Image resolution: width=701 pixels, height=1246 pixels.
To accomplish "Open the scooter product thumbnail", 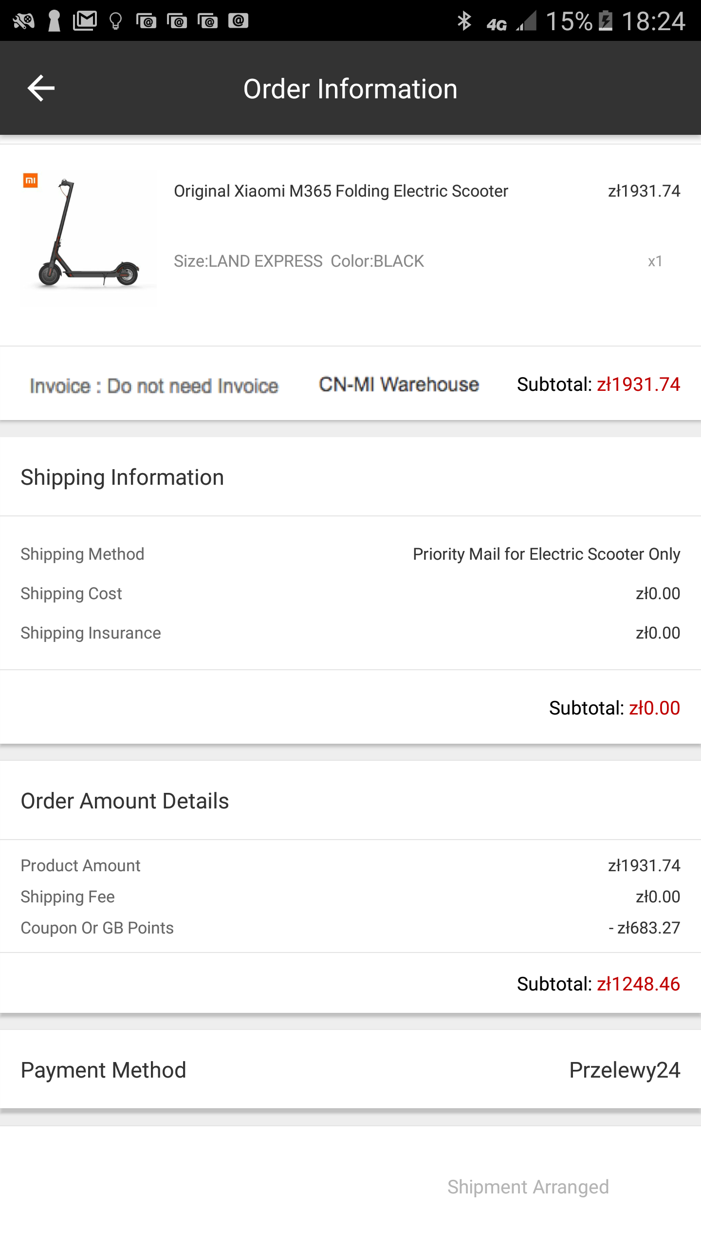I will click(x=89, y=234).
